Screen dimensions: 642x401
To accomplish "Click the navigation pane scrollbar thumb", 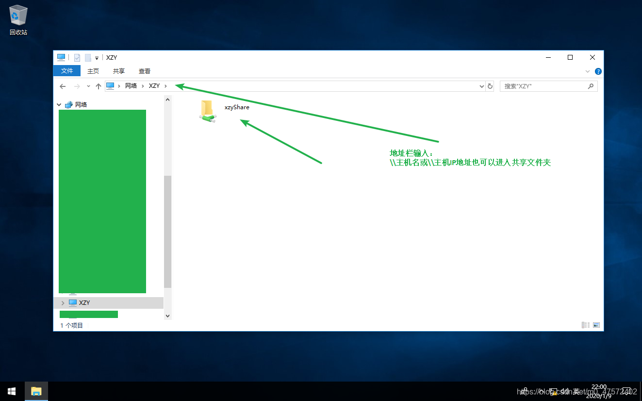I will point(168,232).
